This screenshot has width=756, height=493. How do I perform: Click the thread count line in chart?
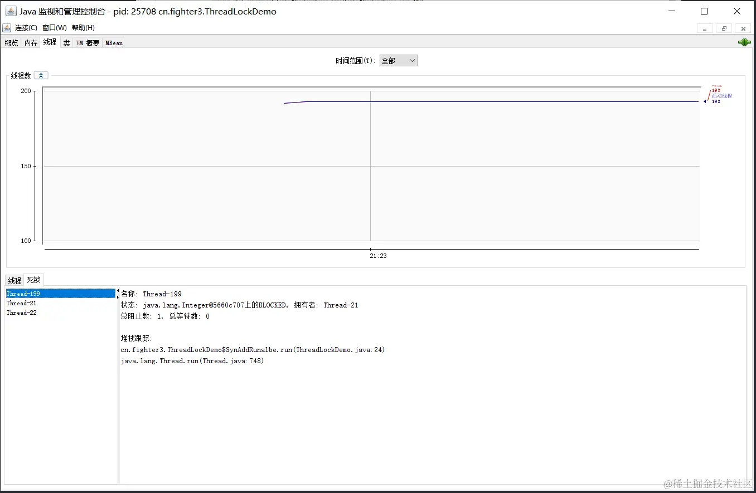[491, 101]
